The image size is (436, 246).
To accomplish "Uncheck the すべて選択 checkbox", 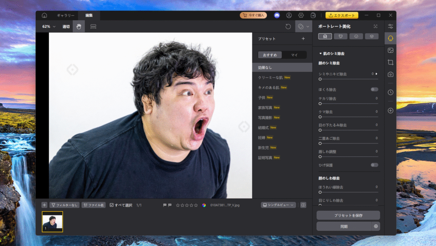I will (x=112, y=205).
